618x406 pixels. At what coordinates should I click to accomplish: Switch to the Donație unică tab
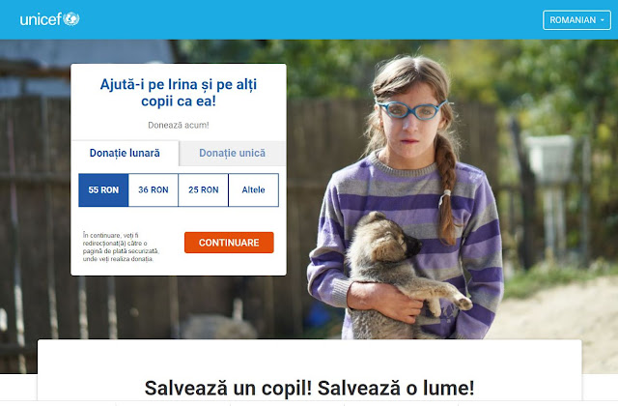click(x=232, y=153)
